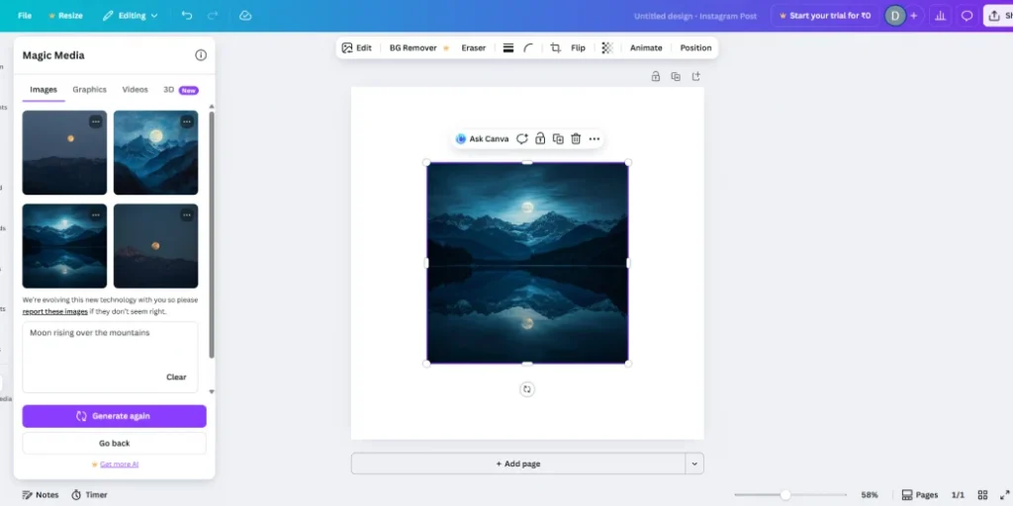Click Start your trial button
The height and width of the screenshot is (506, 1013).
[x=825, y=16]
